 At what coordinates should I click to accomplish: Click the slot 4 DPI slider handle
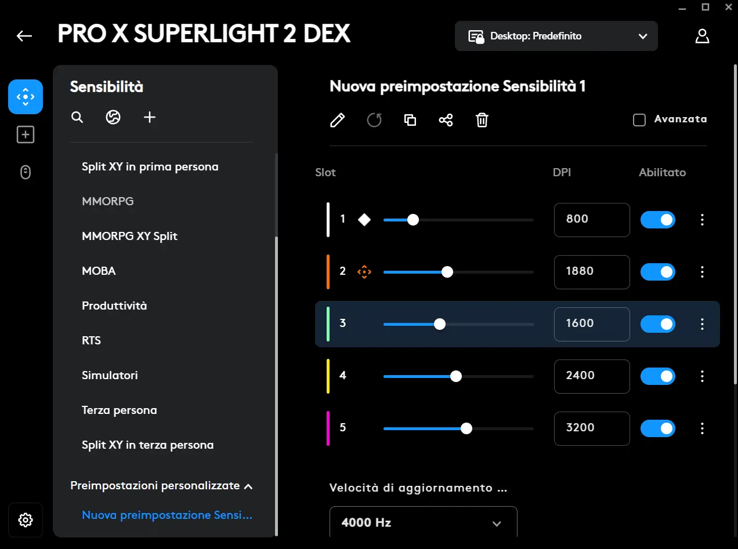tap(456, 376)
